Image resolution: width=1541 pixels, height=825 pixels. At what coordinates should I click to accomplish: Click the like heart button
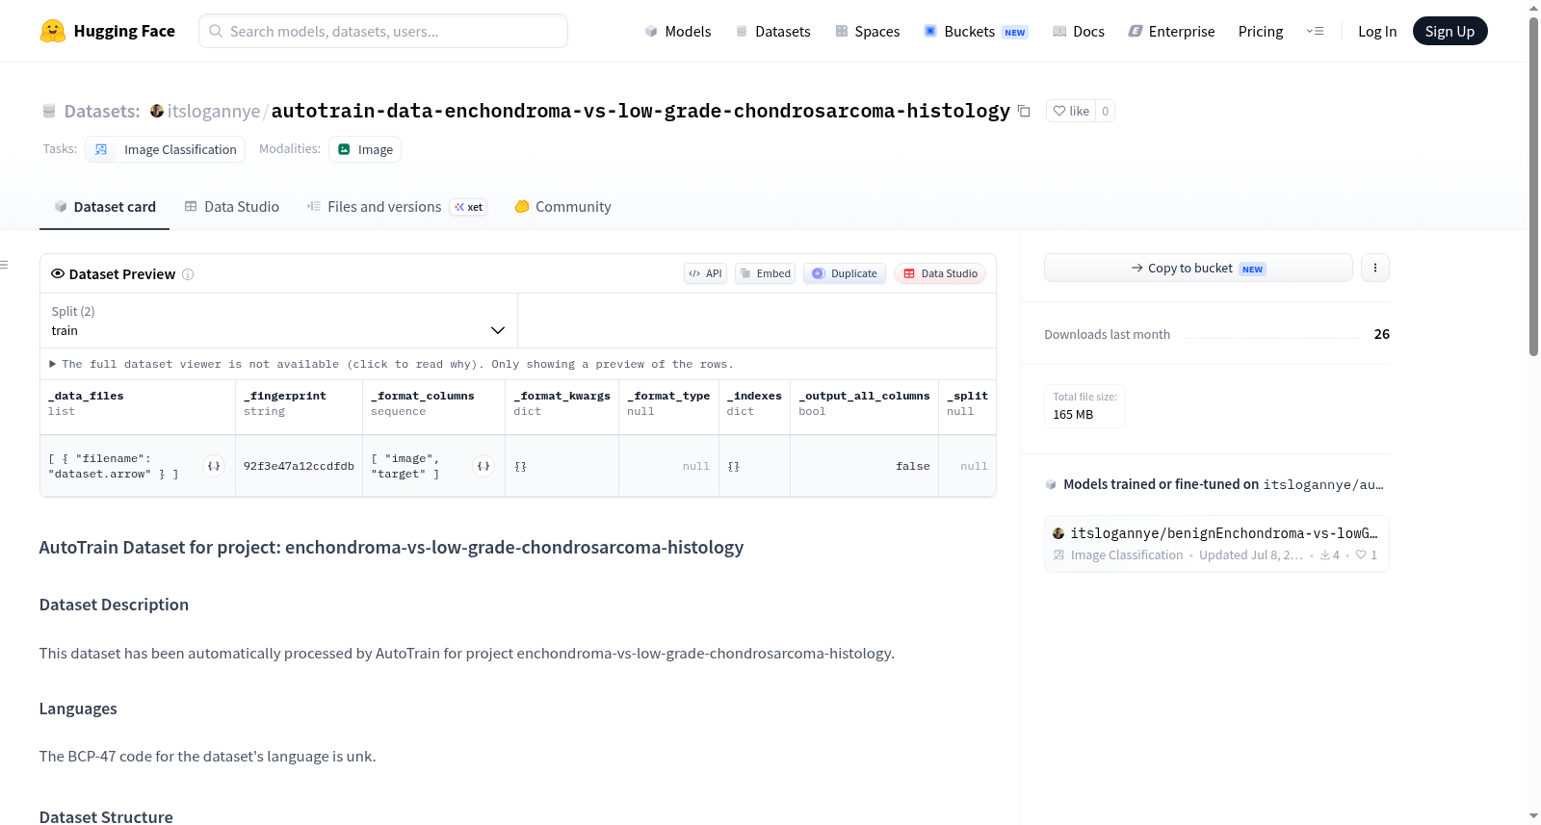pyautogui.click(x=1071, y=111)
